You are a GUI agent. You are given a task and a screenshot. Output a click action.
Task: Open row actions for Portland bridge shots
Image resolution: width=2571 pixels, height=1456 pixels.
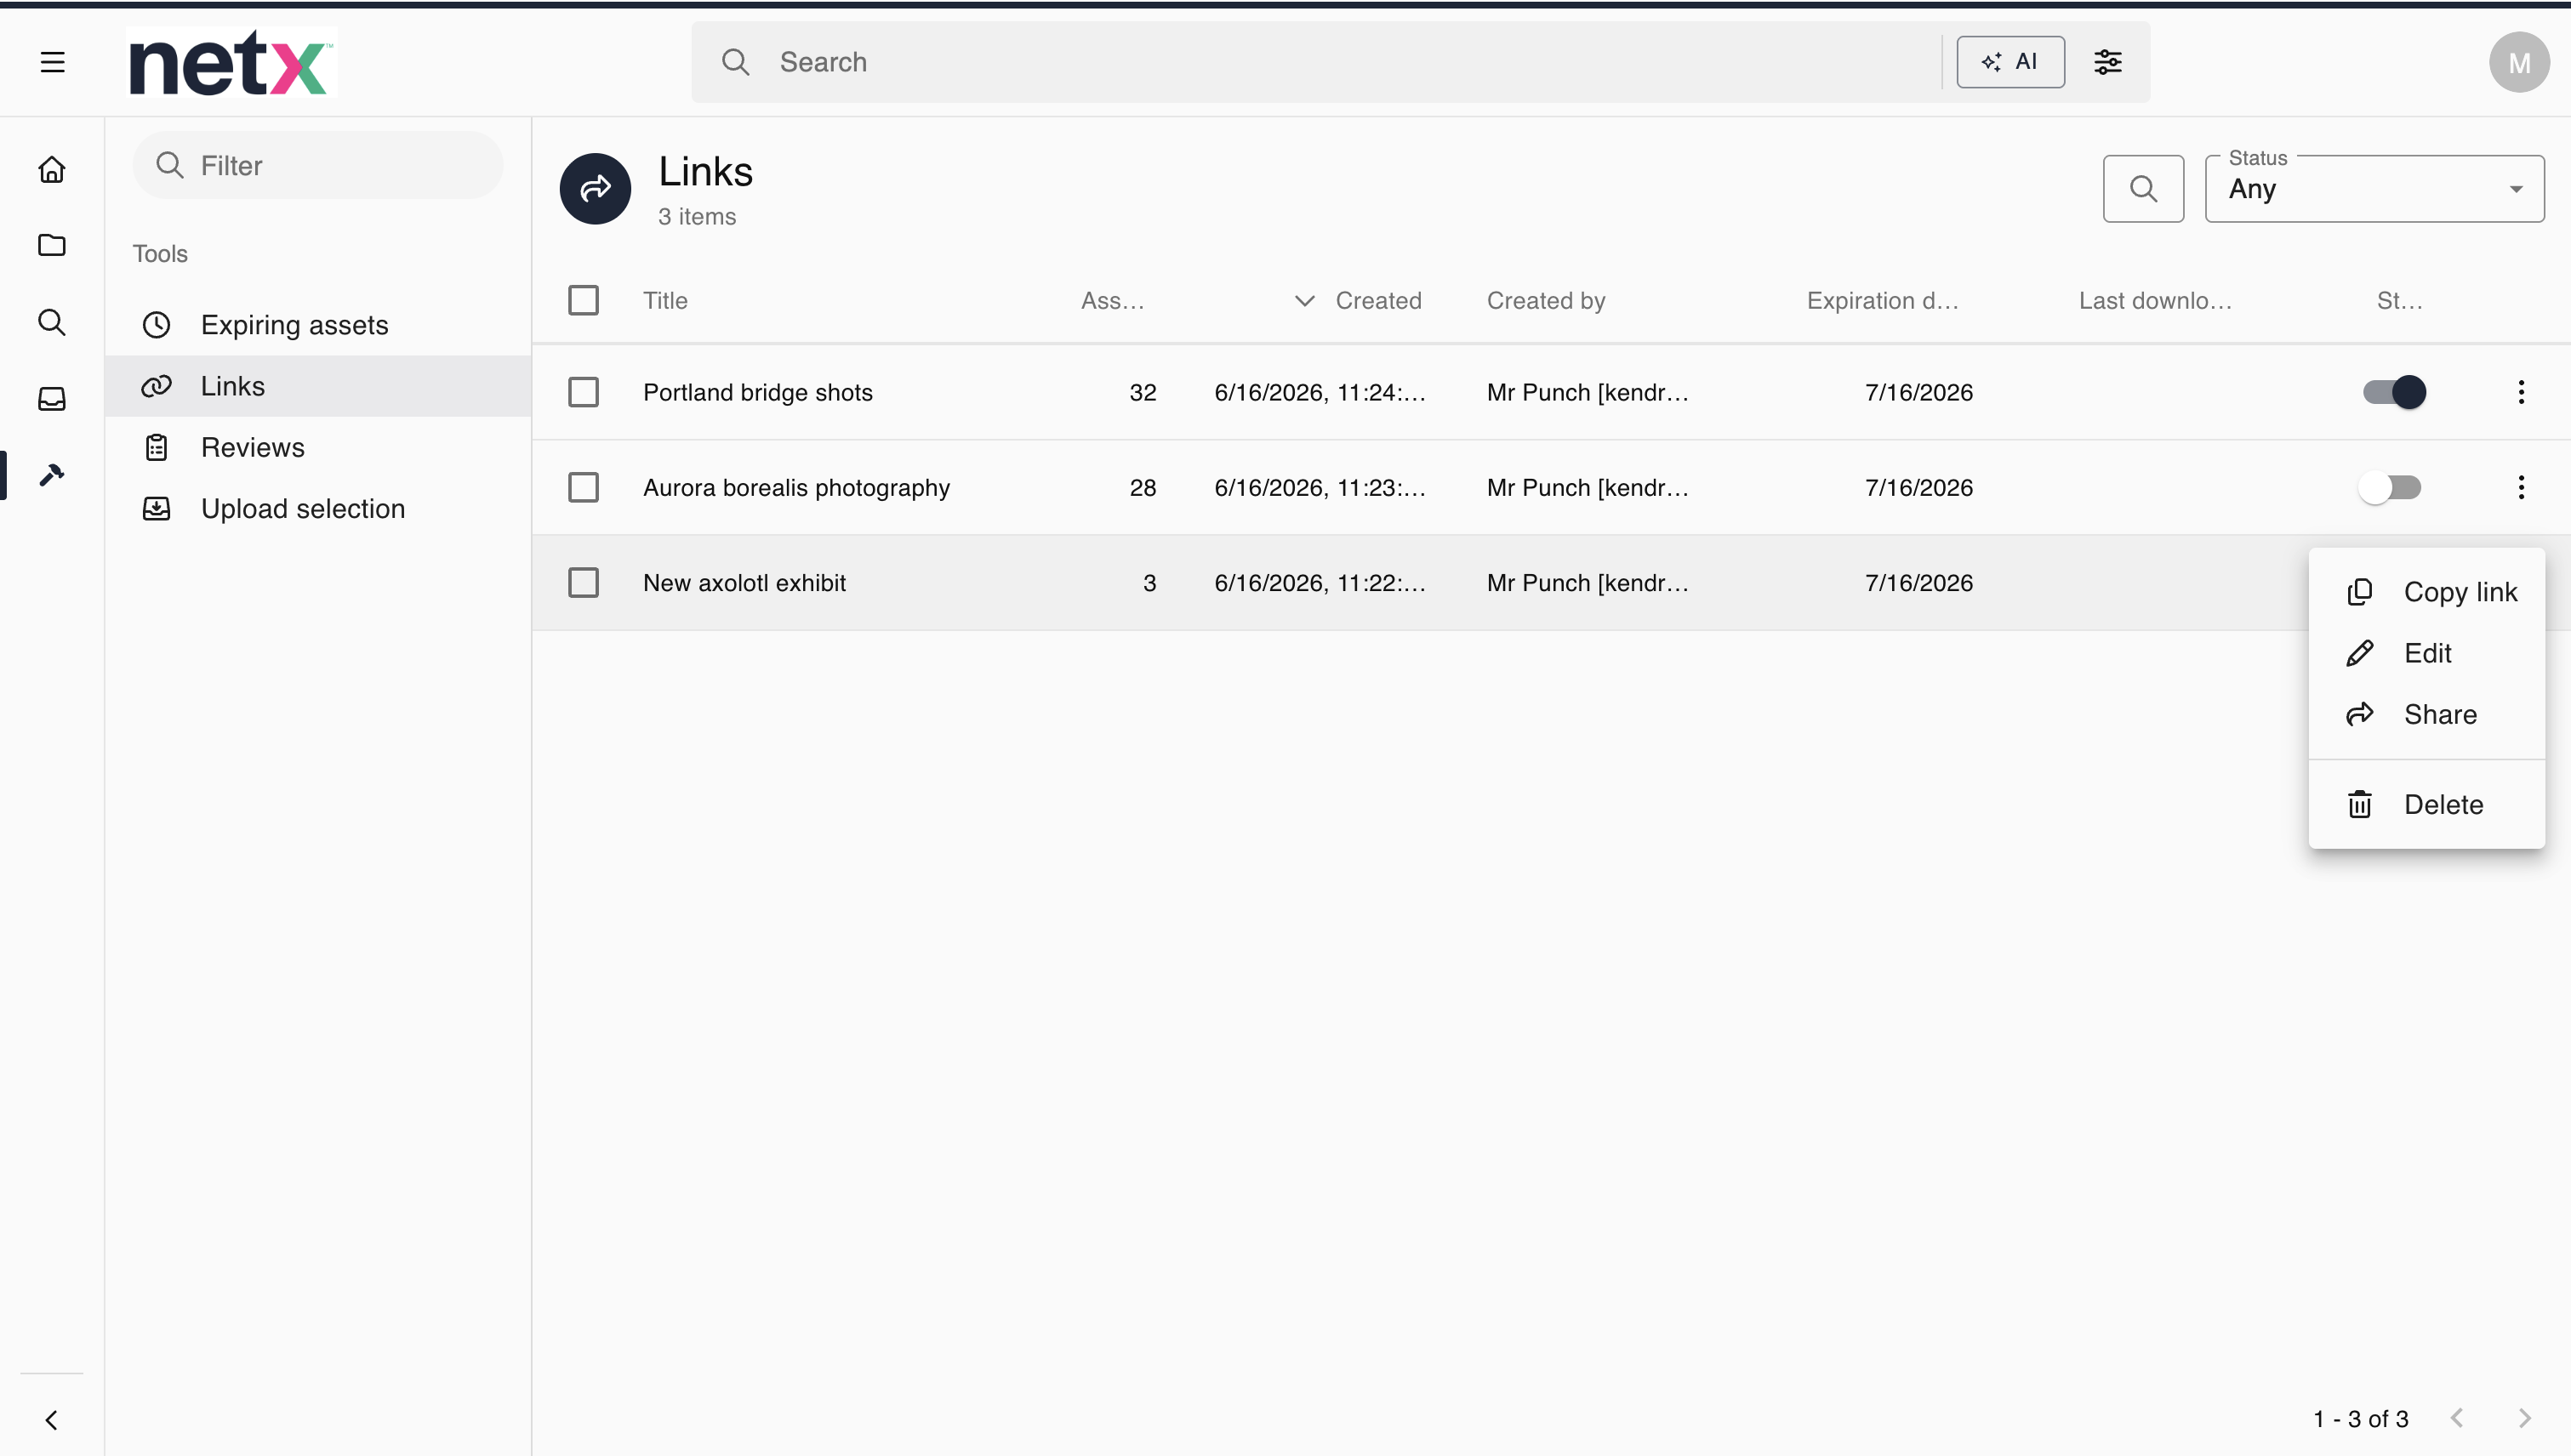[x=2521, y=392]
